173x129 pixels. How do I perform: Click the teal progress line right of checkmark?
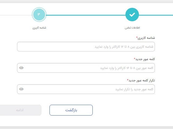pyautogui.click(x=156, y=15)
